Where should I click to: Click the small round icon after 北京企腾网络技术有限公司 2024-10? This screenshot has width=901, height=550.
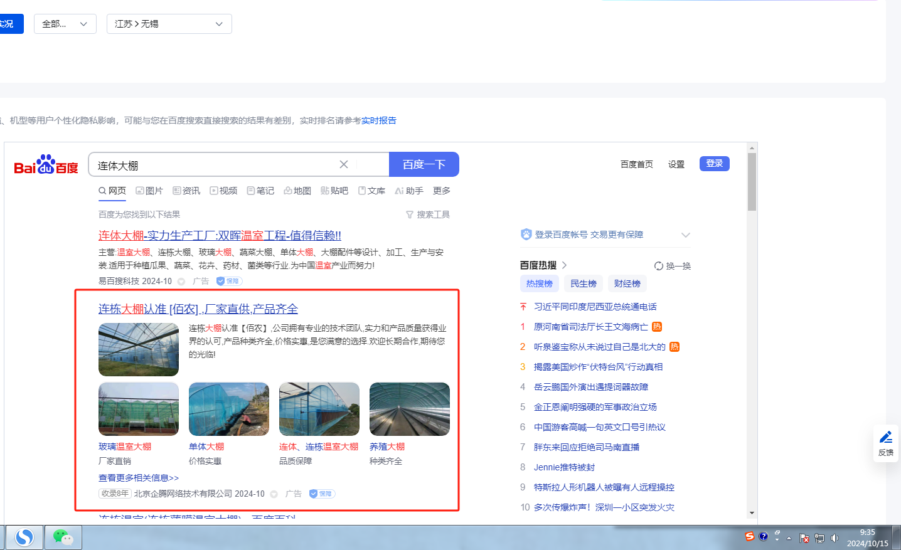pos(274,494)
